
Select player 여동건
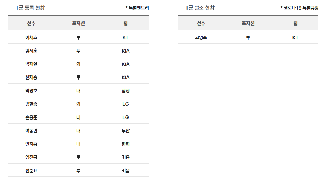click(31, 131)
